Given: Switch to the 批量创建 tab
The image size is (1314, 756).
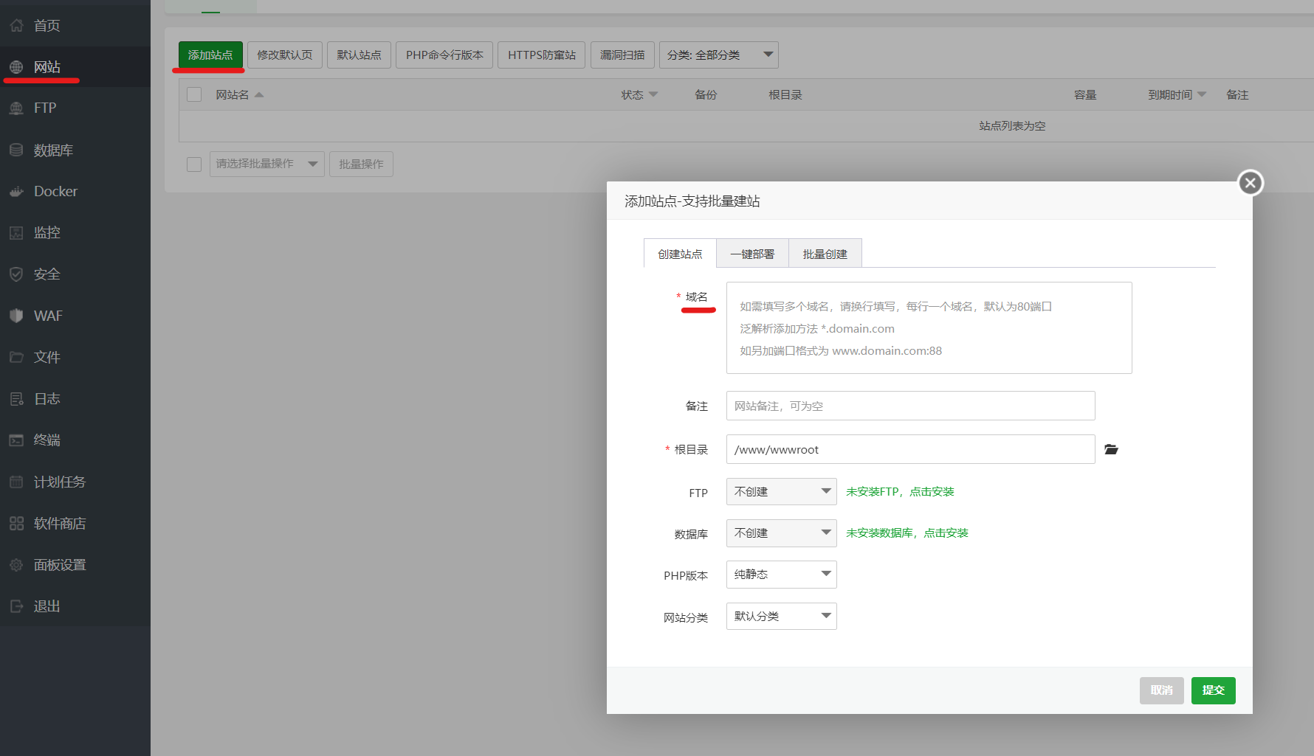Looking at the screenshot, I should click(825, 254).
